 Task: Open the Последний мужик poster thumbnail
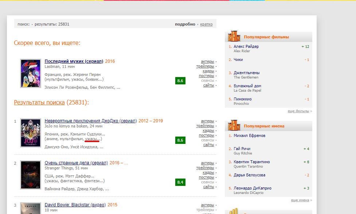pos(31,73)
